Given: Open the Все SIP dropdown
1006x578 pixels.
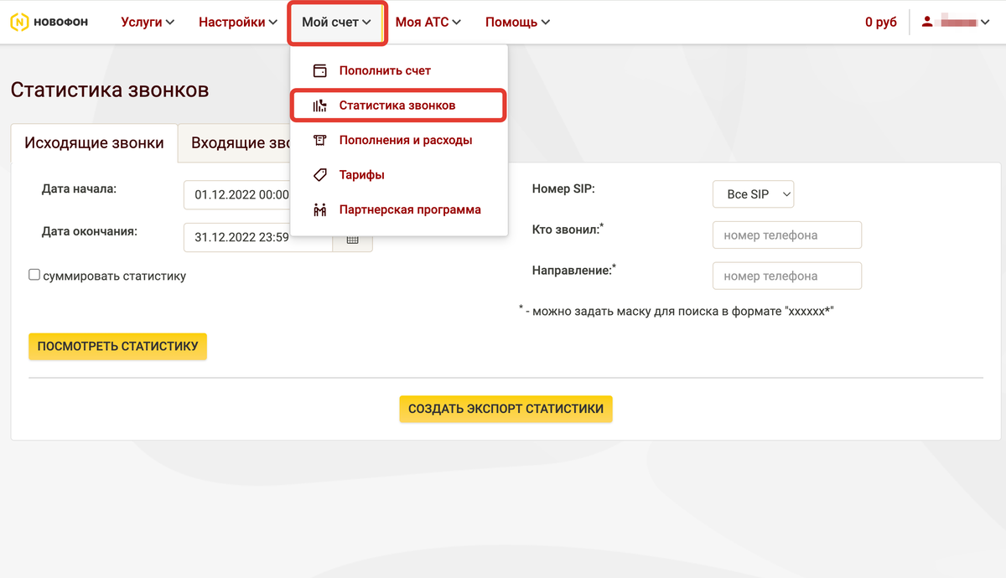Looking at the screenshot, I should coord(753,194).
